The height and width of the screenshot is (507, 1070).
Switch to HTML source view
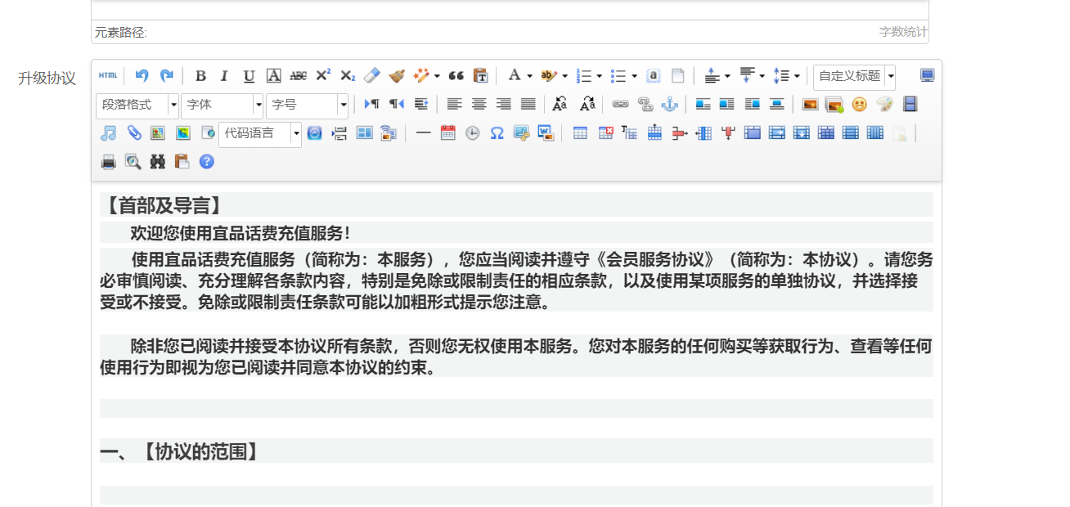[108, 75]
